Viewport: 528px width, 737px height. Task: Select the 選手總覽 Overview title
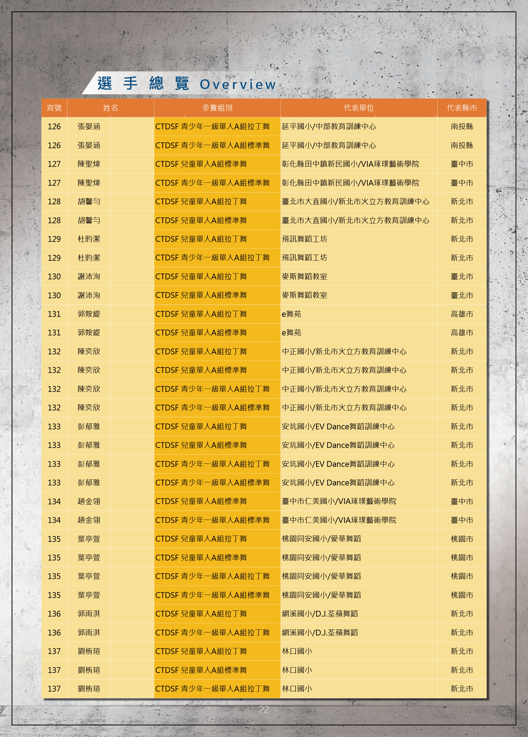point(187,84)
